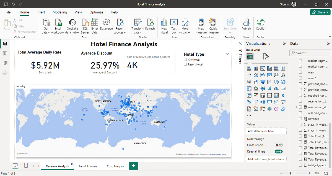Insert a New visual

coord(164,26)
